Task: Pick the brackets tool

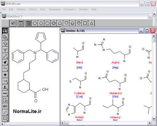Action: tap(5, 100)
